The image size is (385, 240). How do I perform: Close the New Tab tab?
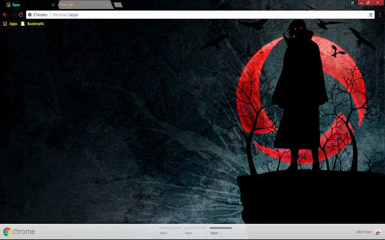108,5
